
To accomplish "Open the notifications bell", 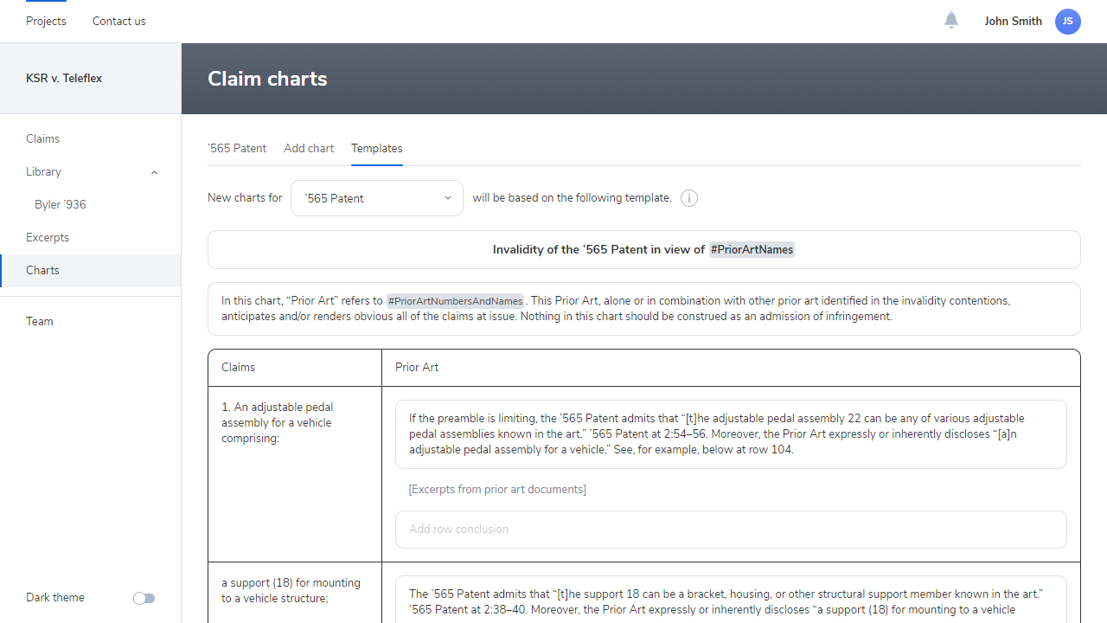I will pyautogui.click(x=951, y=20).
